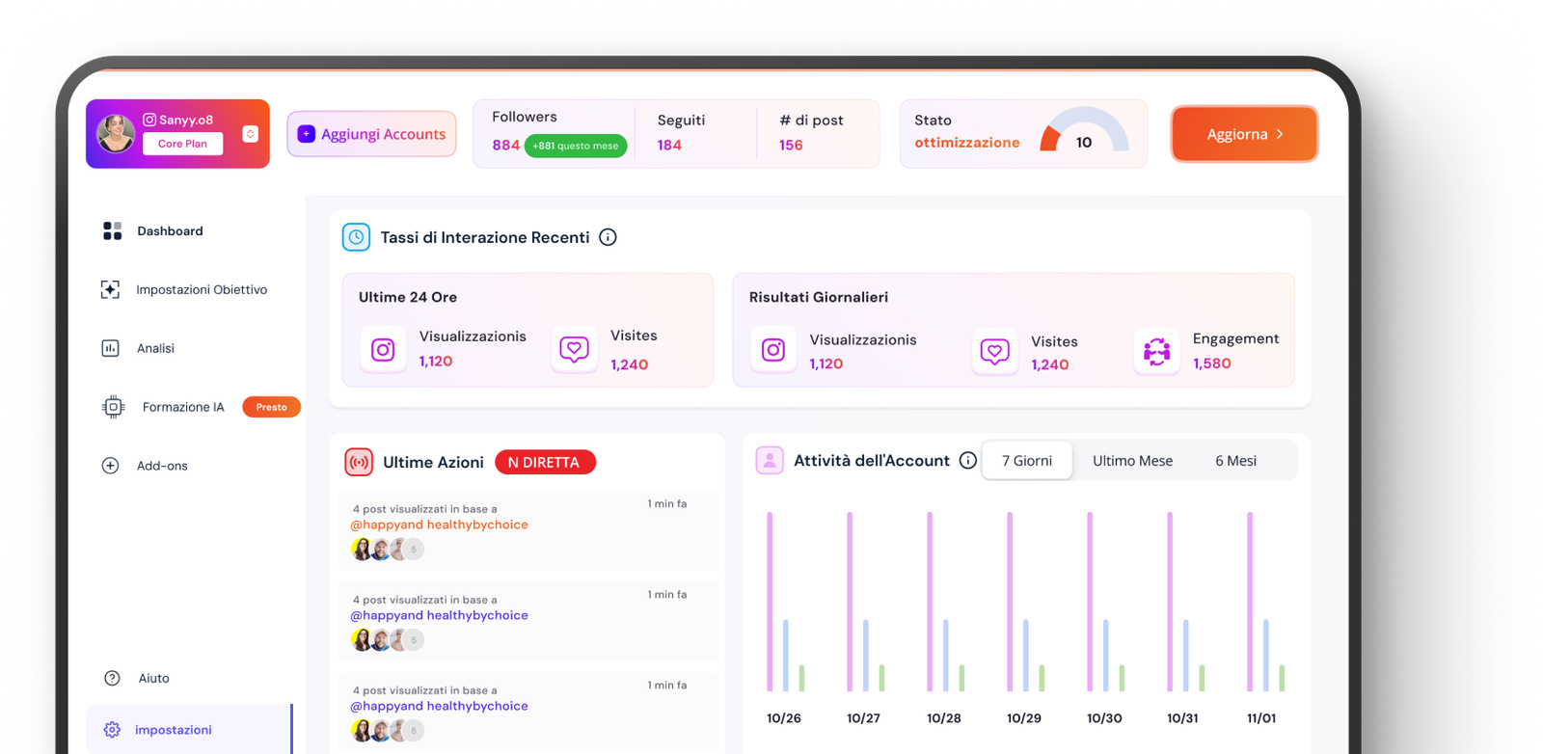The image size is (1543, 754).
Task: Click the Analisi chart icon
Action: tap(110, 348)
